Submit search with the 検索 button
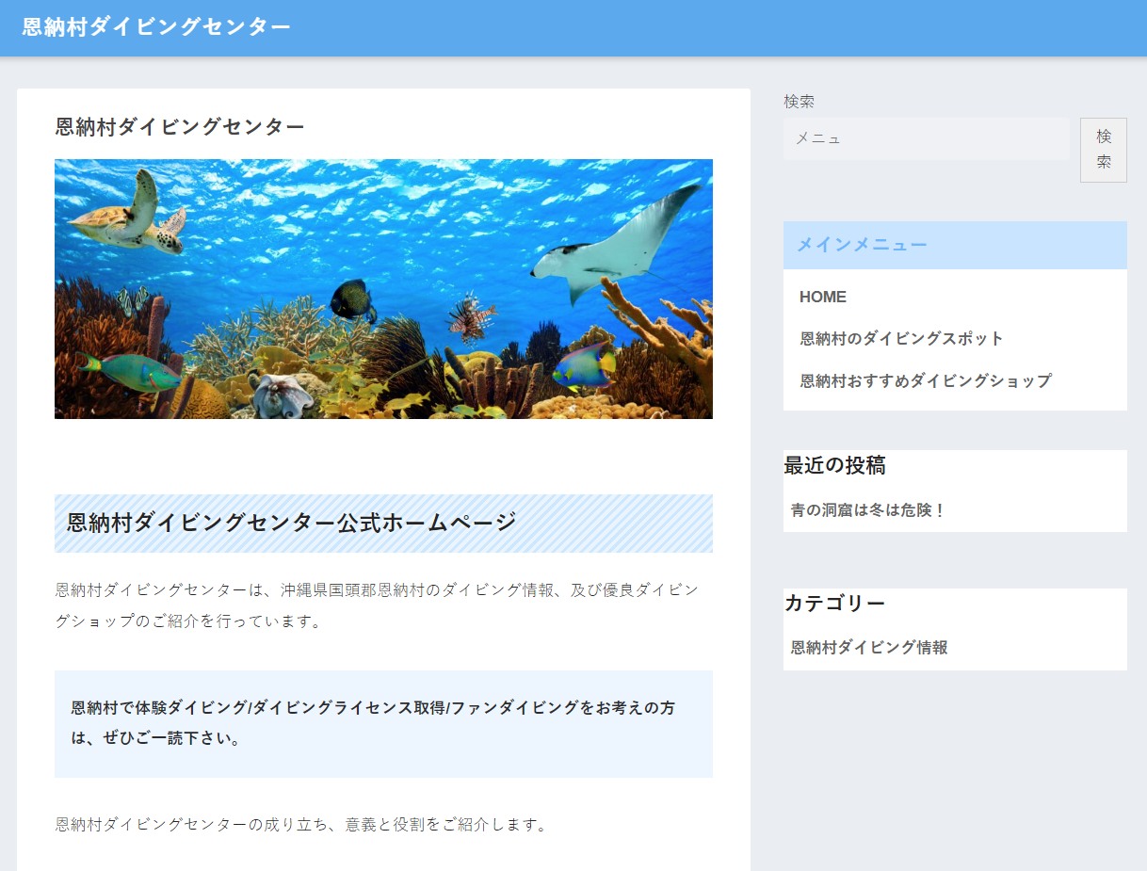The height and width of the screenshot is (871, 1147). [x=1104, y=150]
